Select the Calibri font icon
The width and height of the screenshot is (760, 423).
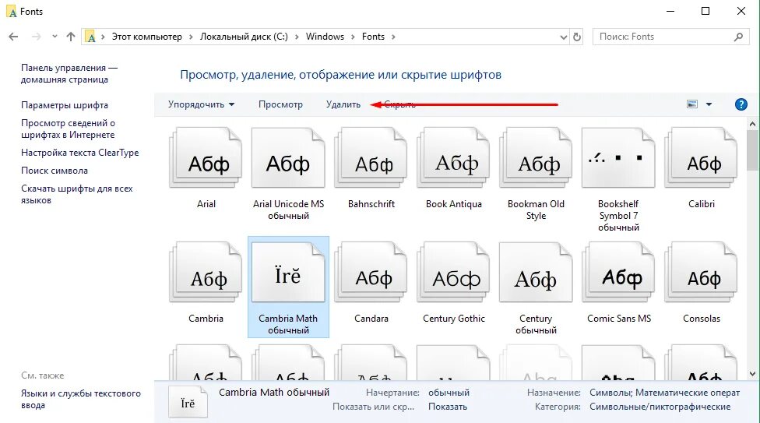click(702, 158)
